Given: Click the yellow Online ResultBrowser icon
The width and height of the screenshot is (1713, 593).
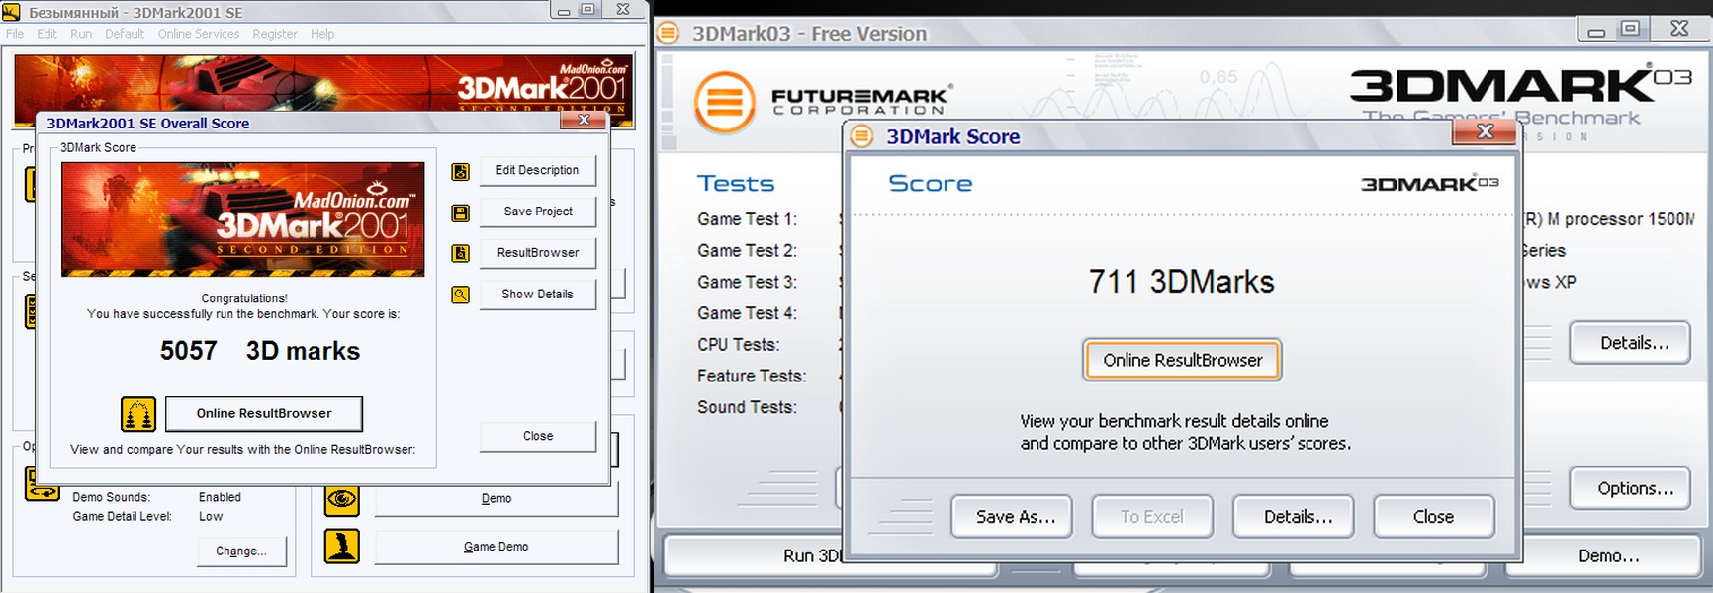Looking at the screenshot, I should 138,414.
